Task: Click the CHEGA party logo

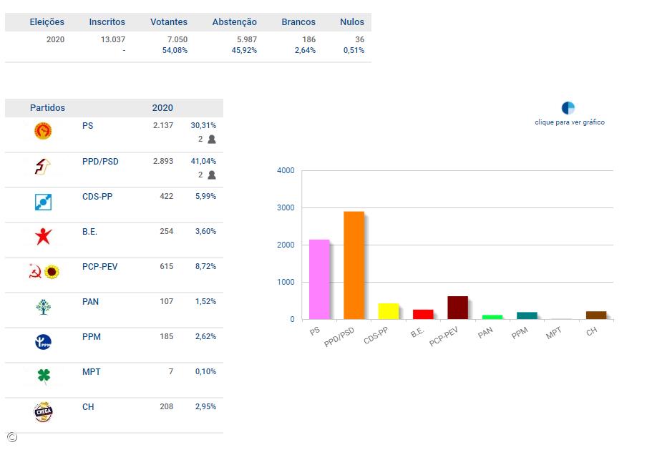Action: [x=43, y=412]
